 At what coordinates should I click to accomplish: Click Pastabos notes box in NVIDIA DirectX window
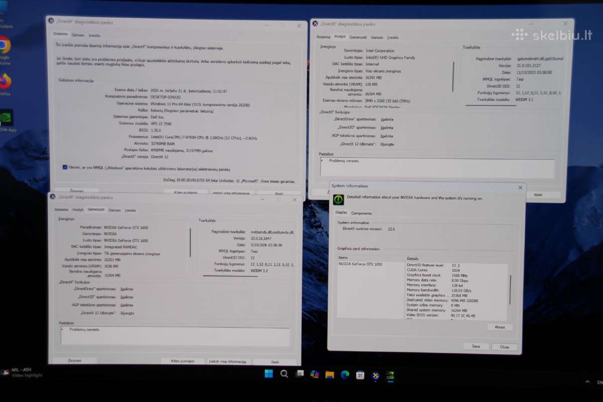(x=175, y=336)
